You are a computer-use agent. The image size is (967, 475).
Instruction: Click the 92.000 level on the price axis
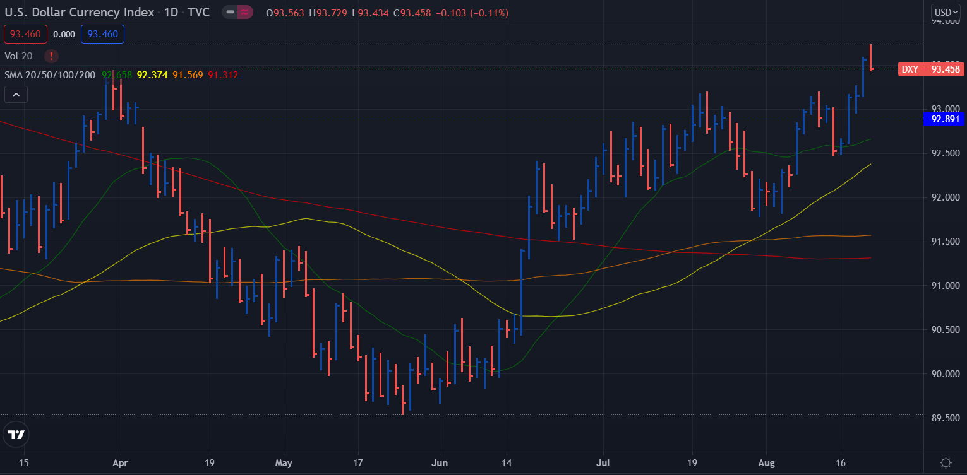946,197
